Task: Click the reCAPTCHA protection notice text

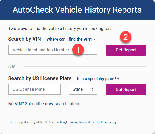Action: (x=63, y=122)
